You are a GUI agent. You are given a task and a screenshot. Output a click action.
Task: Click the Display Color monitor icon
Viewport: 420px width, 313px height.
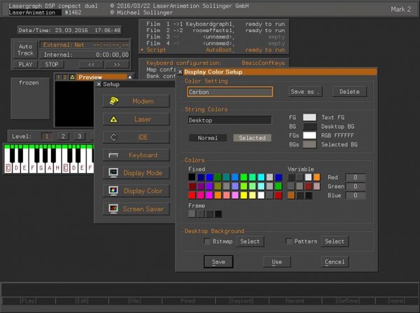[113, 190]
